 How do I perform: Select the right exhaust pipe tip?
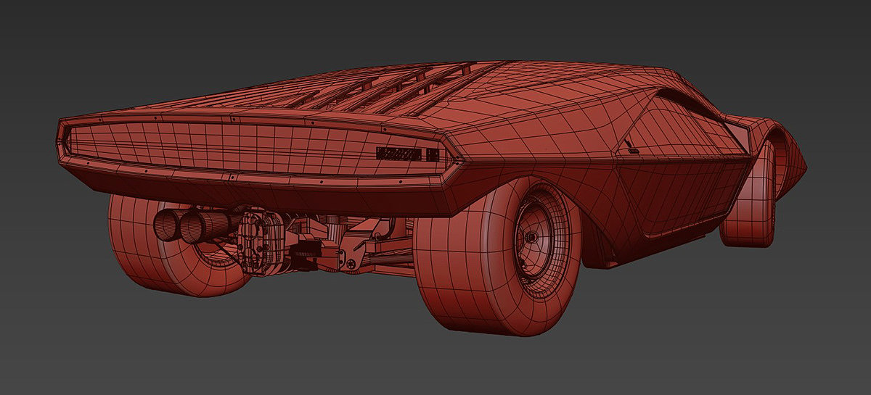click(x=191, y=227)
